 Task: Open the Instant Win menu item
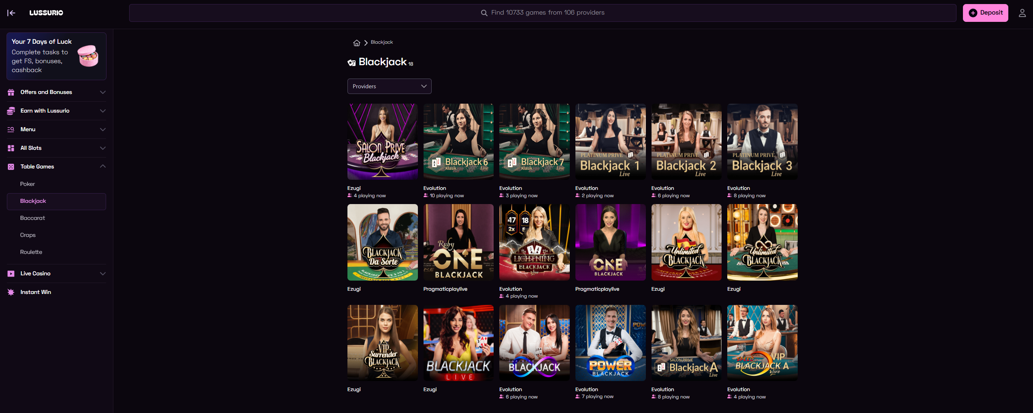(36, 292)
